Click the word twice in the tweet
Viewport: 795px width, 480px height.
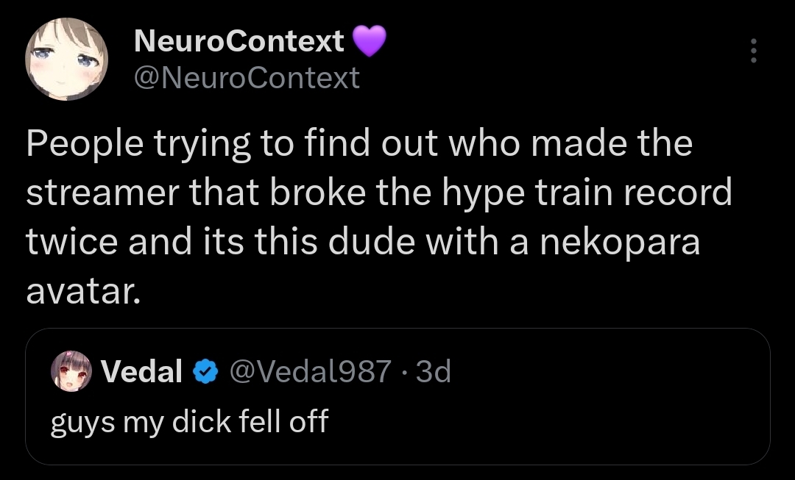pos(72,242)
